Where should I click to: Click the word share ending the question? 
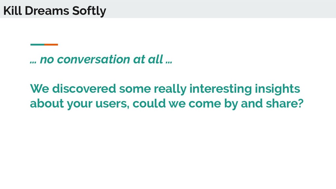pos(284,103)
